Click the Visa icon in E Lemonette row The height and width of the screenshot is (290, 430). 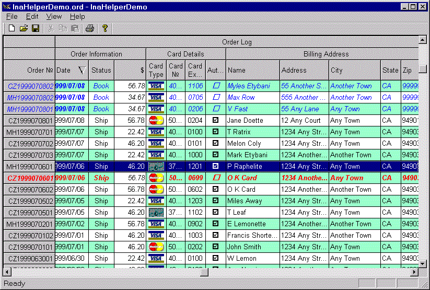pyautogui.click(x=156, y=224)
